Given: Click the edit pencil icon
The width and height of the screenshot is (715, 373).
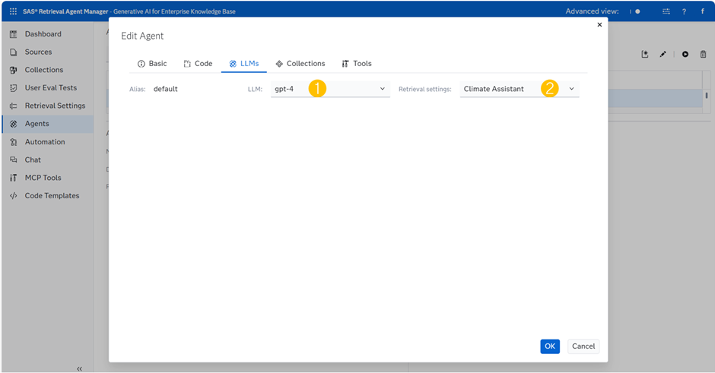Looking at the screenshot, I should tap(663, 55).
